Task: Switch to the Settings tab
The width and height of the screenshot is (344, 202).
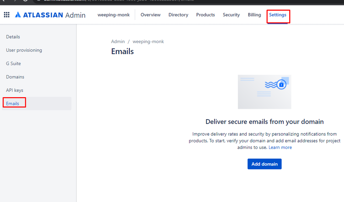Action: pyautogui.click(x=277, y=14)
